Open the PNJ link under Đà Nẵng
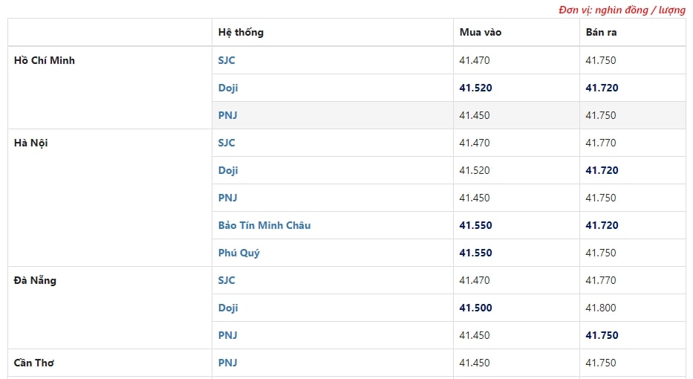This screenshot has height=379, width=693. click(x=227, y=335)
